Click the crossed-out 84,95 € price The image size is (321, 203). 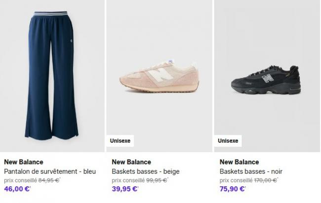click(48, 180)
